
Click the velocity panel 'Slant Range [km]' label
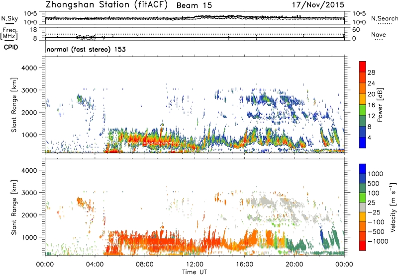tap(14, 207)
